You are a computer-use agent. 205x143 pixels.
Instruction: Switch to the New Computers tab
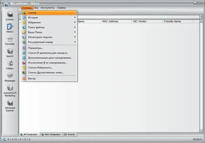click(x=52, y=134)
